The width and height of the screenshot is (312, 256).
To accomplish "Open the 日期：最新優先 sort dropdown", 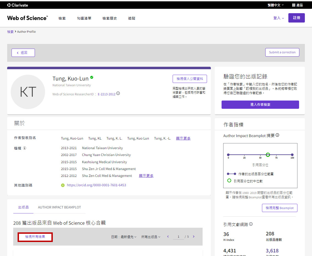I will pos(124,237).
